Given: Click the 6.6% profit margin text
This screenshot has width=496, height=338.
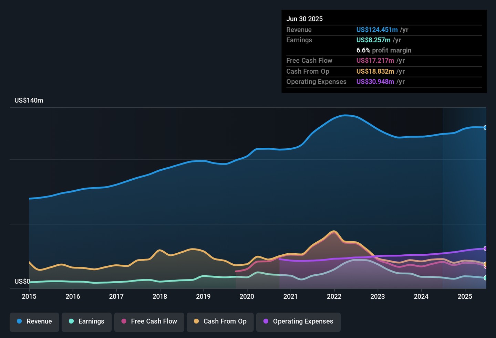Looking at the screenshot, I should coord(384,50).
